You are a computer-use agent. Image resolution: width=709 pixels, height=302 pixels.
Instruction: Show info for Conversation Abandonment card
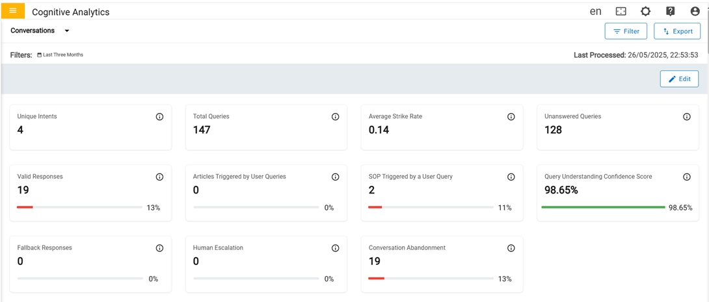click(511, 248)
